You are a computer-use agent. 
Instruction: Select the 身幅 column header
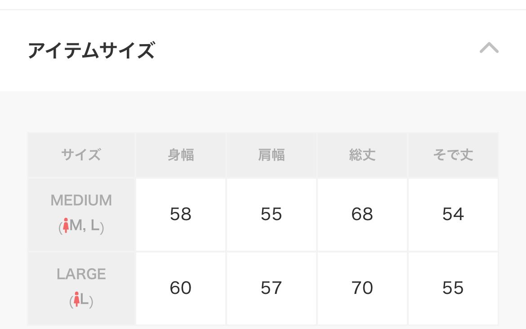[x=181, y=155]
